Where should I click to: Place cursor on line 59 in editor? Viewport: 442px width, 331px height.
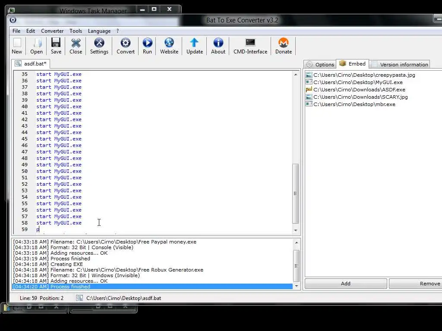38,229
